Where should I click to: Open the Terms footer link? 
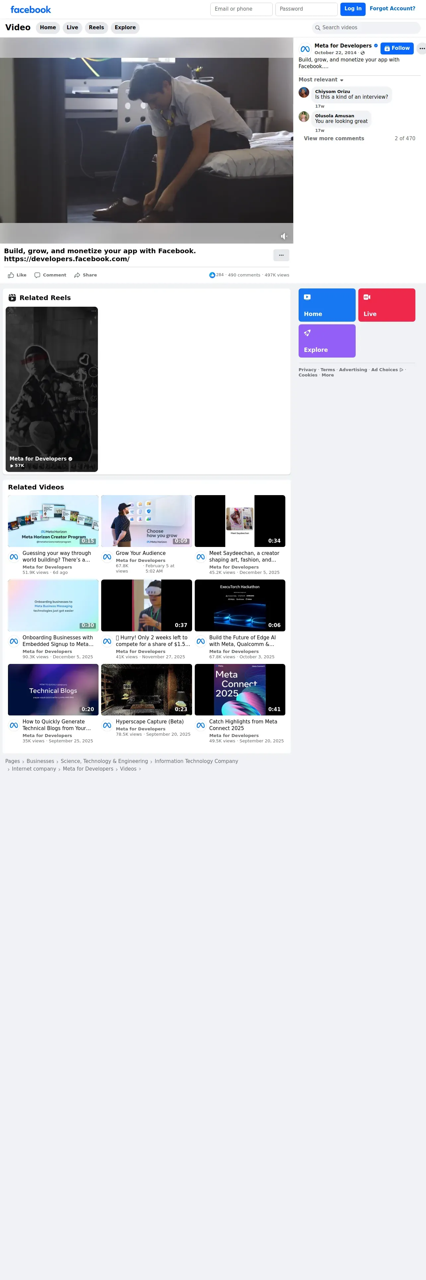328,370
